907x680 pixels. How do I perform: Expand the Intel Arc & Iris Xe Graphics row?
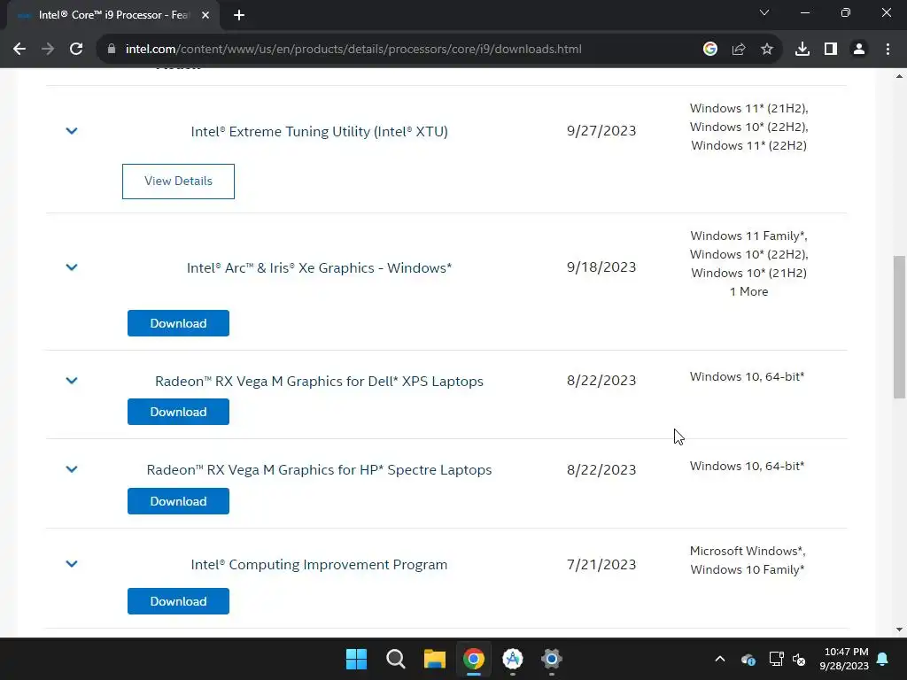tap(72, 267)
